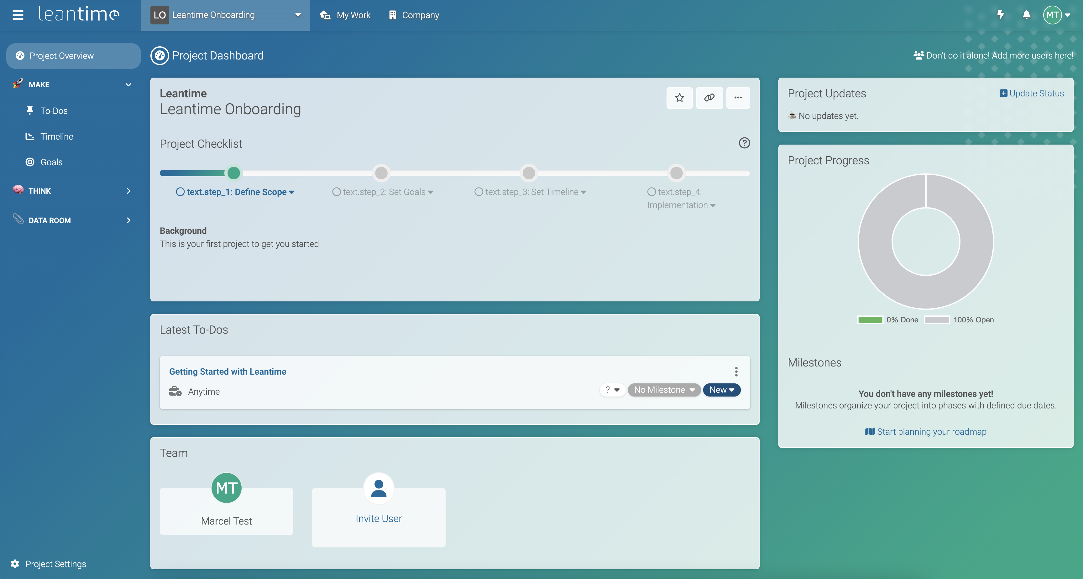Screen dimensions: 1083x579
Task: Go to My Work menu
Action: [x=345, y=15]
